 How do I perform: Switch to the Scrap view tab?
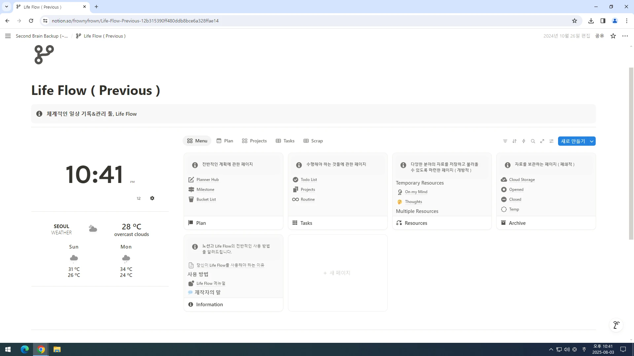coord(313,141)
